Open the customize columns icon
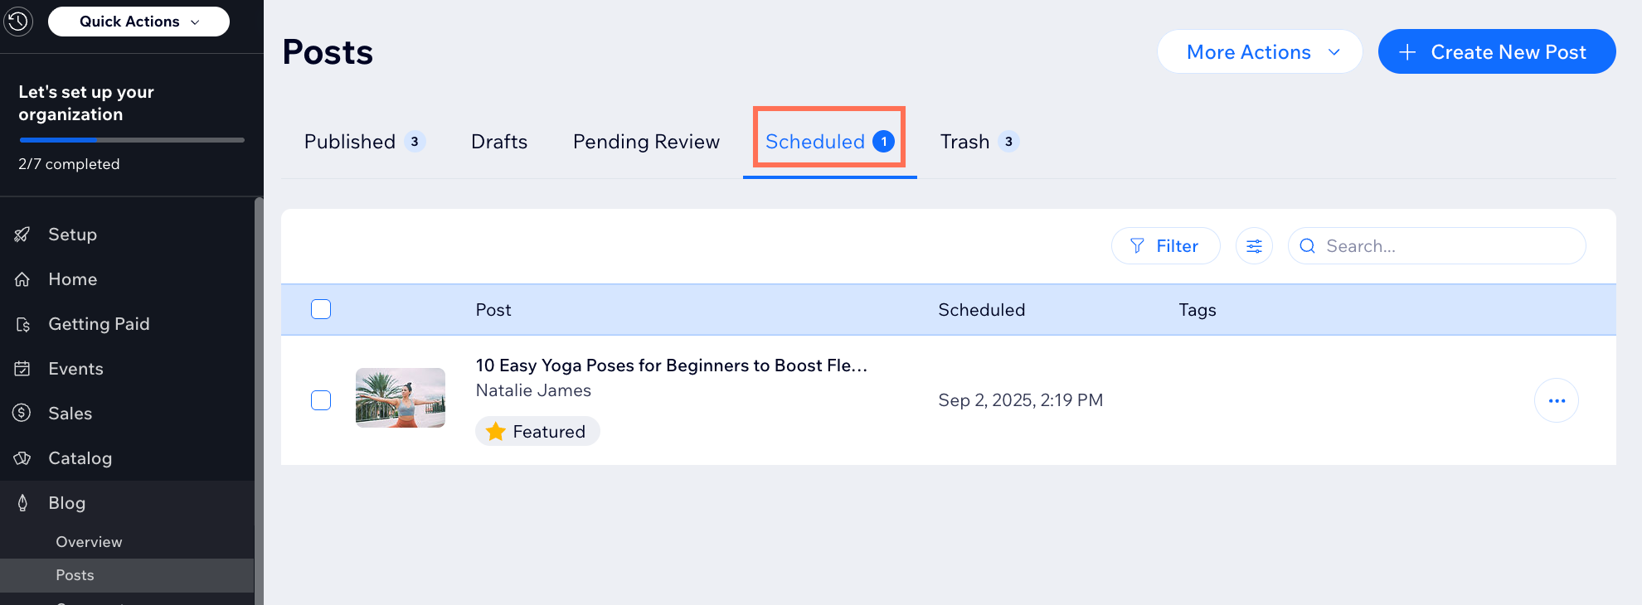The width and height of the screenshot is (1642, 605). click(x=1254, y=246)
